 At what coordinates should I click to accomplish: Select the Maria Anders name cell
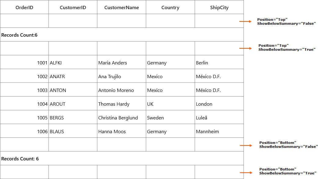[x=121, y=62]
